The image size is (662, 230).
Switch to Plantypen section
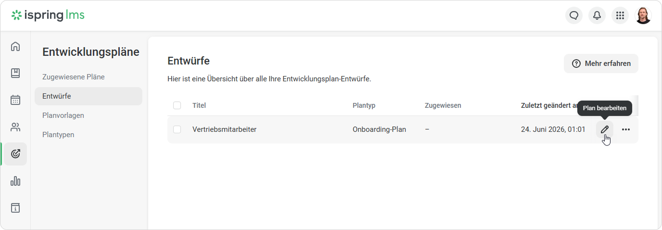click(58, 135)
